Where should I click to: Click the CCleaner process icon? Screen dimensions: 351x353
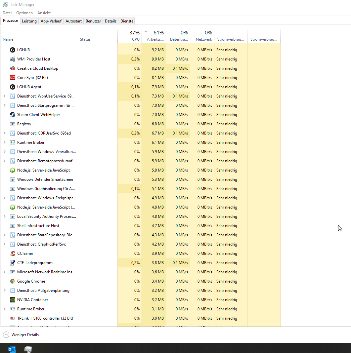click(13, 253)
